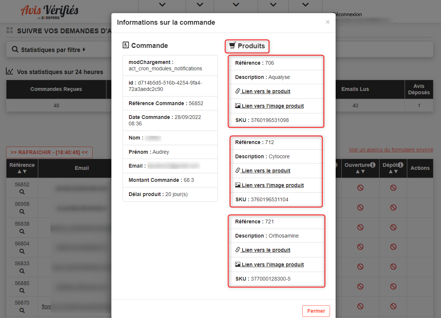Open Cytocore's Lien vers le produit
The height and width of the screenshot is (318, 441).
(266, 171)
